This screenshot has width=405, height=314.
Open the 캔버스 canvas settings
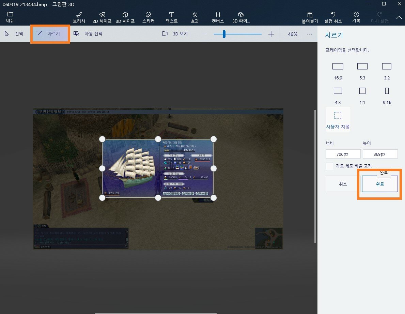point(218,17)
